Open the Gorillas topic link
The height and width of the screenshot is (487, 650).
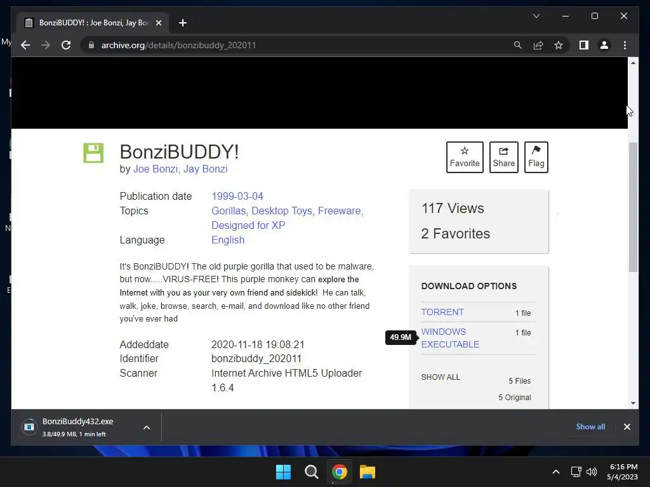point(229,211)
